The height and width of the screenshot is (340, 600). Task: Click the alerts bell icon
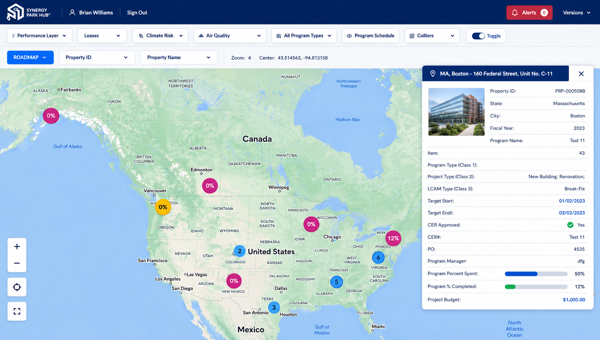[515, 13]
